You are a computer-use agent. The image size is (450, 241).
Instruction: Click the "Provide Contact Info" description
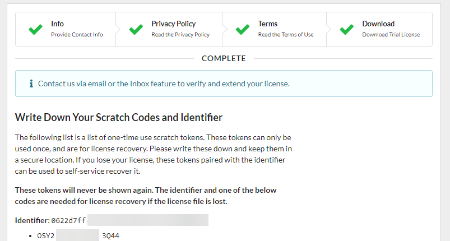[77, 35]
